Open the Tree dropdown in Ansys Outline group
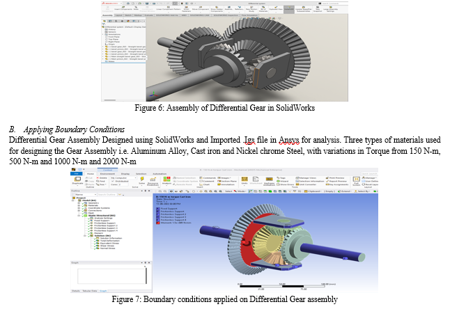The width and height of the screenshot is (450, 309). click(101, 184)
